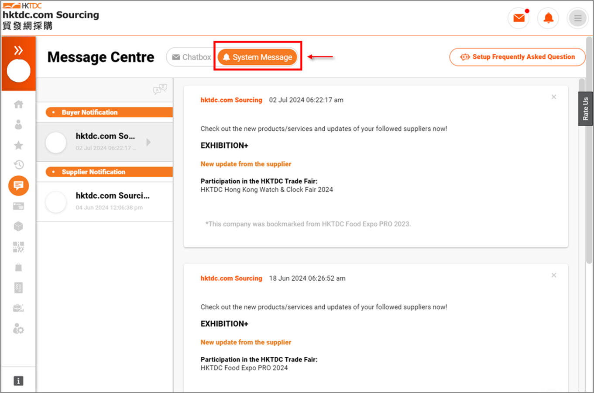Open the hamburger menu in header
The height and width of the screenshot is (393, 594).
[577, 18]
